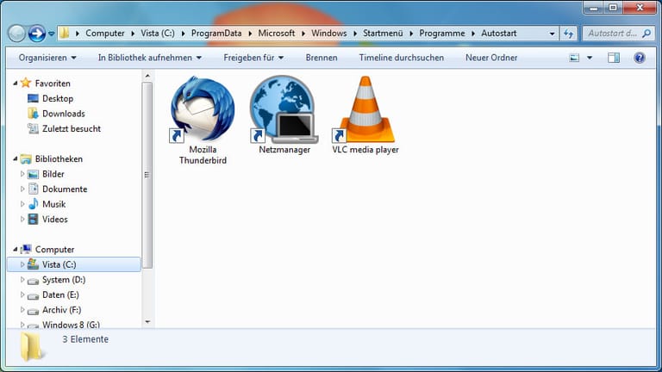Open In Bibliothek aufnehmen menu
The image size is (662, 372).
pos(149,58)
